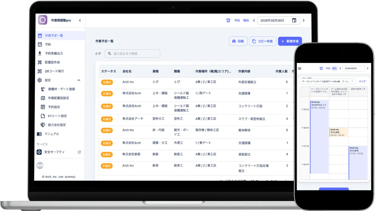Open the equipment dropdown on phone
This screenshot has height=211, width=375.
(328, 81)
